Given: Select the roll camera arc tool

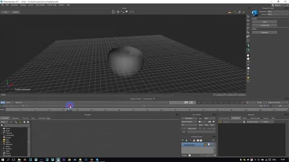Looking at the screenshot, I should click(131, 12).
